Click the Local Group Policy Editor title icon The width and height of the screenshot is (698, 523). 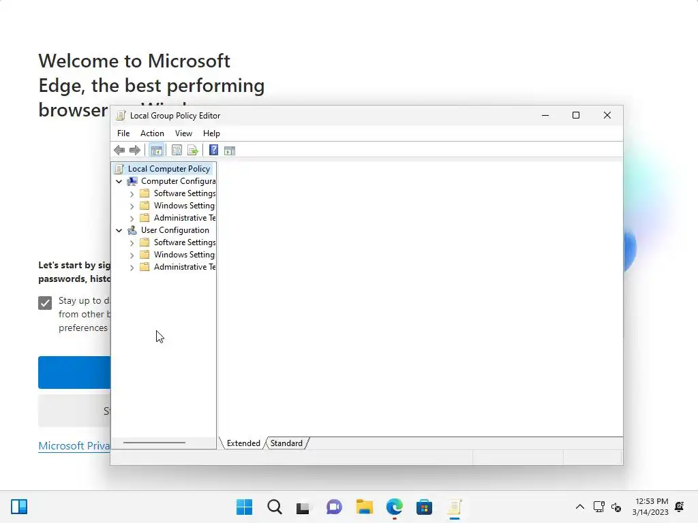click(120, 116)
